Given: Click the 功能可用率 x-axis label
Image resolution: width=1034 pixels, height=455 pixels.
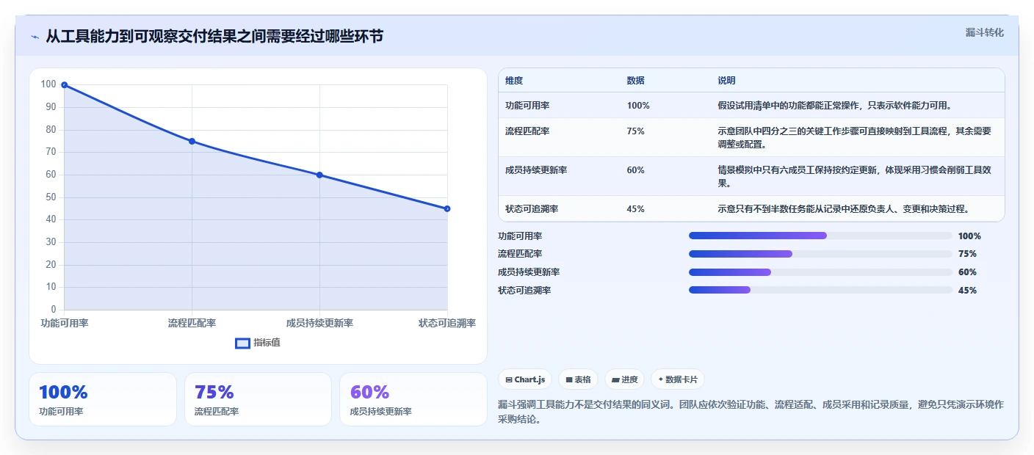Looking at the screenshot, I should 65,324.
